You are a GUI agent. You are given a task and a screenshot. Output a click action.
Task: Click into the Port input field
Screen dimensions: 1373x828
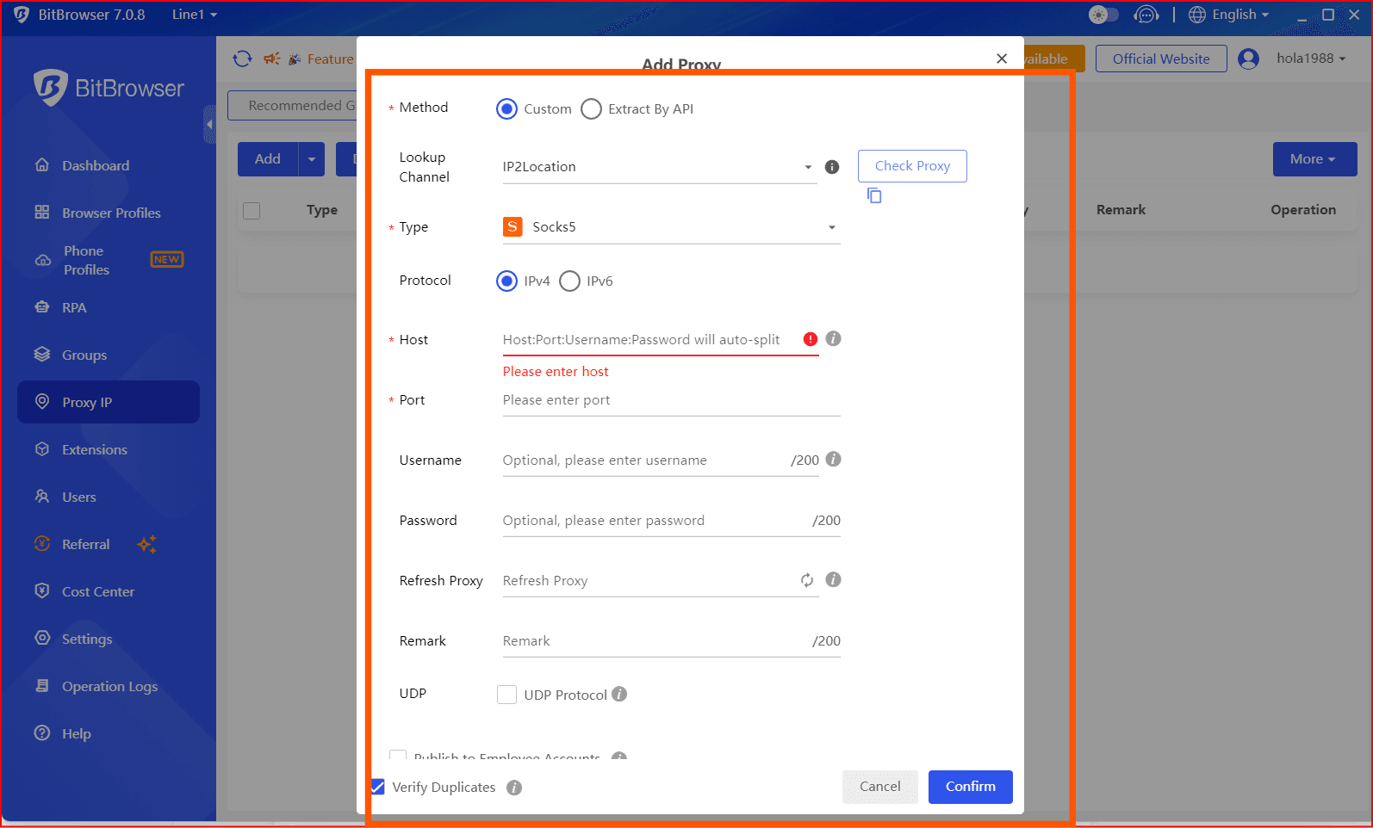pyautogui.click(x=670, y=400)
